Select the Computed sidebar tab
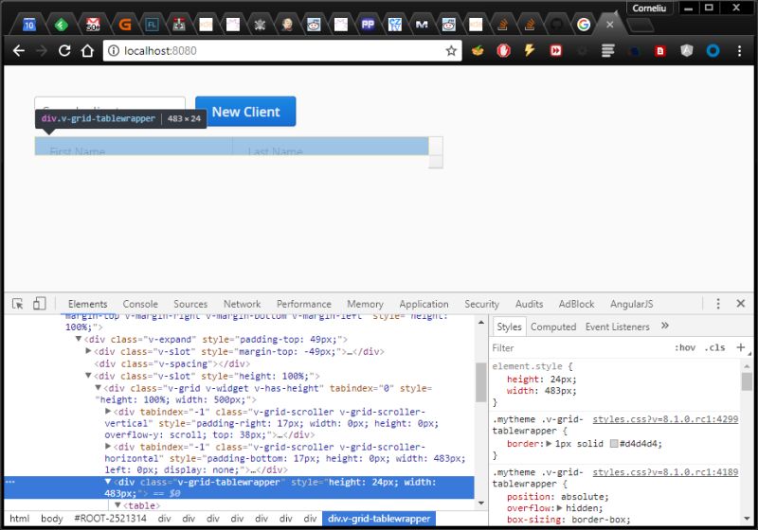This screenshot has width=758, height=530. click(553, 327)
